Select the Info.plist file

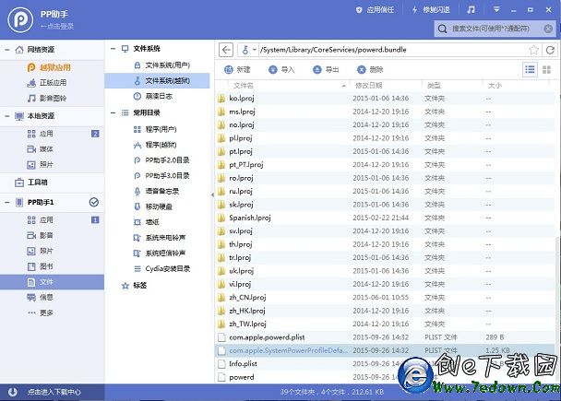[385, 363]
